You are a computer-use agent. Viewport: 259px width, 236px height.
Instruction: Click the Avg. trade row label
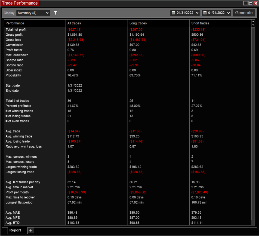coord(13,131)
